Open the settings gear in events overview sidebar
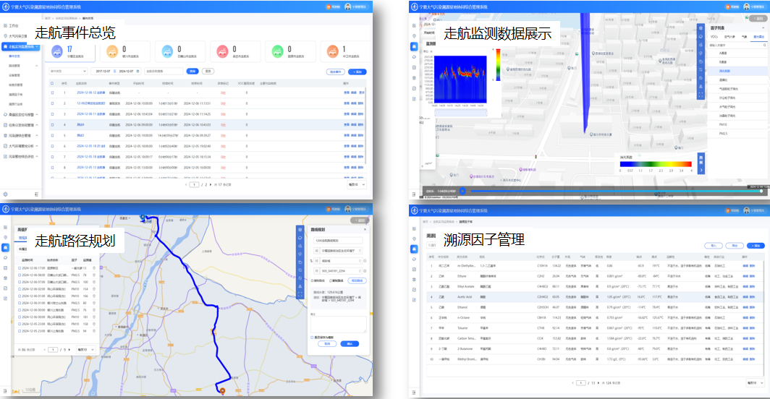 (x=5, y=194)
